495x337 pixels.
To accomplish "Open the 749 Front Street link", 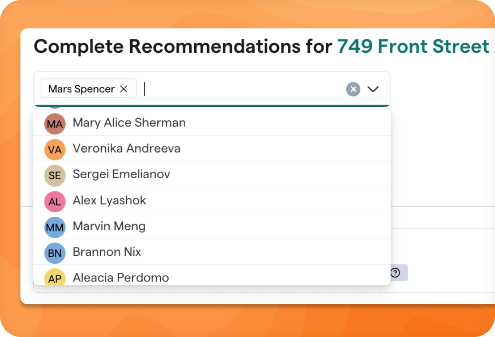I will [x=413, y=47].
